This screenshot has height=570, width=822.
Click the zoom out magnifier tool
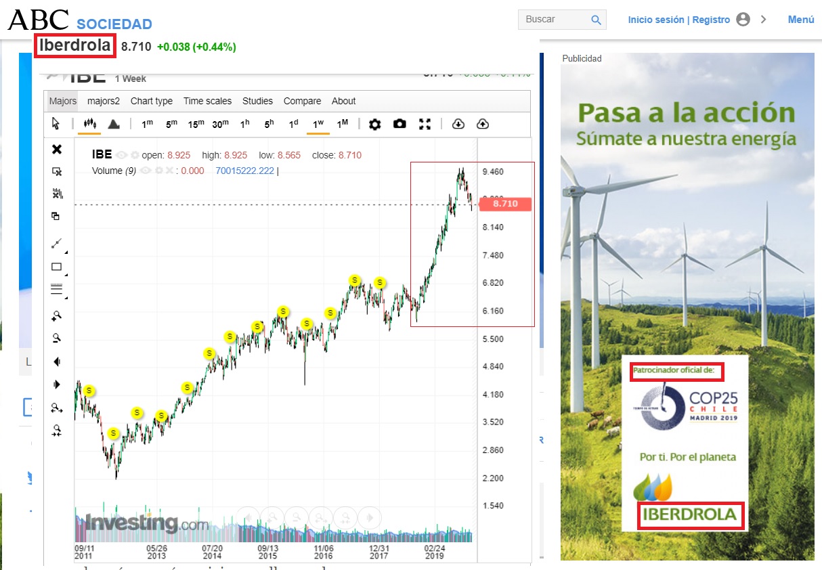point(57,338)
